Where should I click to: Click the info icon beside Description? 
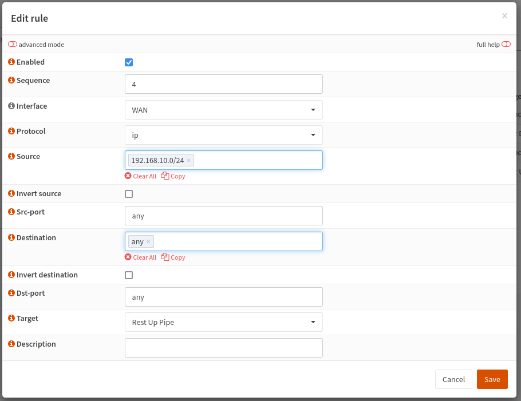tap(11, 344)
